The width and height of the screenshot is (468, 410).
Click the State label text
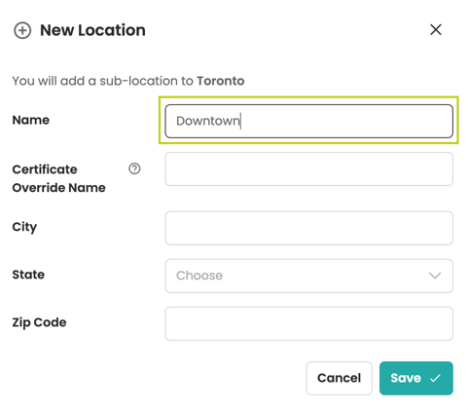coord(28,275)
